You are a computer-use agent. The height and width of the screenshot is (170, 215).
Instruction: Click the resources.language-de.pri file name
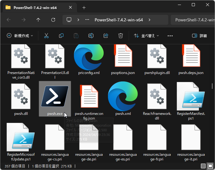click(x=89, y=157)
